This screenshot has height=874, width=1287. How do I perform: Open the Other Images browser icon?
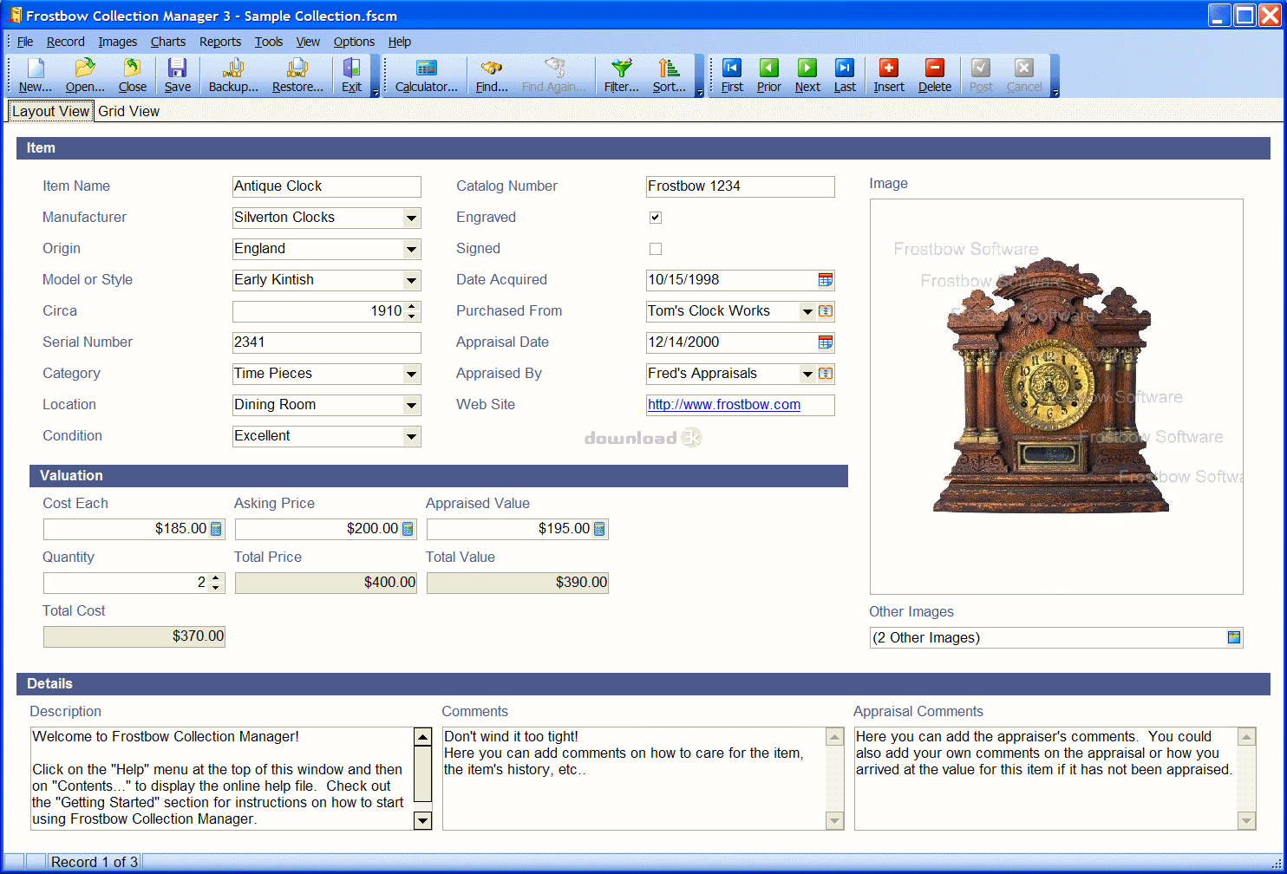point(1234,637)
